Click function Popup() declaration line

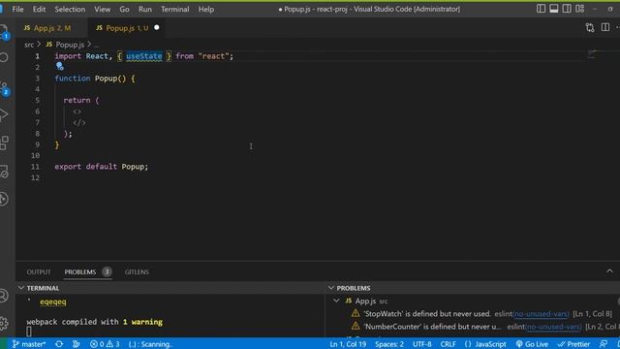click(x=95, y=79)
